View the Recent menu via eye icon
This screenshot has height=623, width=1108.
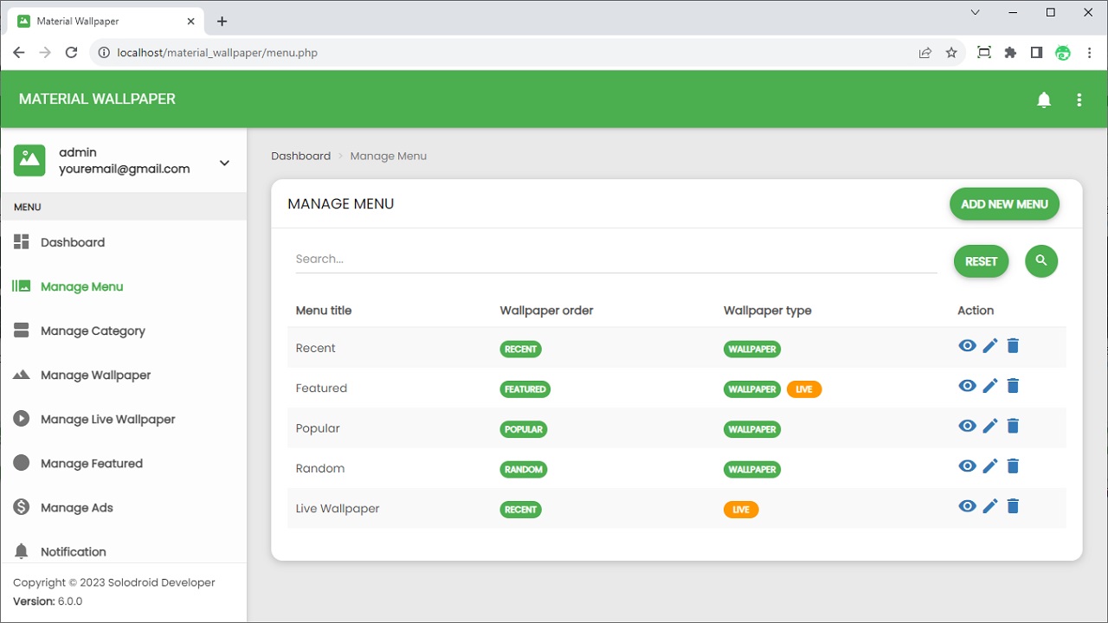[x=967, y=346]
